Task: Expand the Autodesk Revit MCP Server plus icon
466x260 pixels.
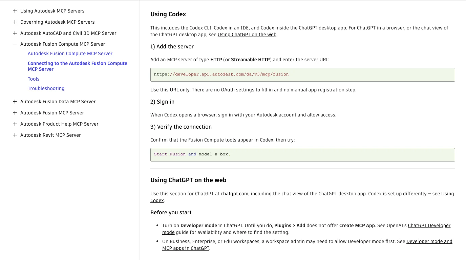Action: click(15, 135)
